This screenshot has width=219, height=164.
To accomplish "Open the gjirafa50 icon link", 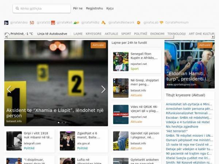I will tap(32, 23).
